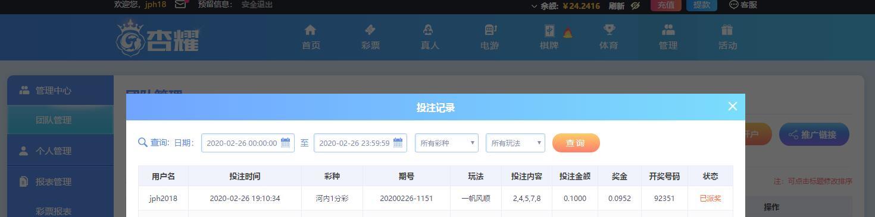Expand the balance chevron before 余额
The width and height of the screenshot is (875, 217).
click(534, 6)
